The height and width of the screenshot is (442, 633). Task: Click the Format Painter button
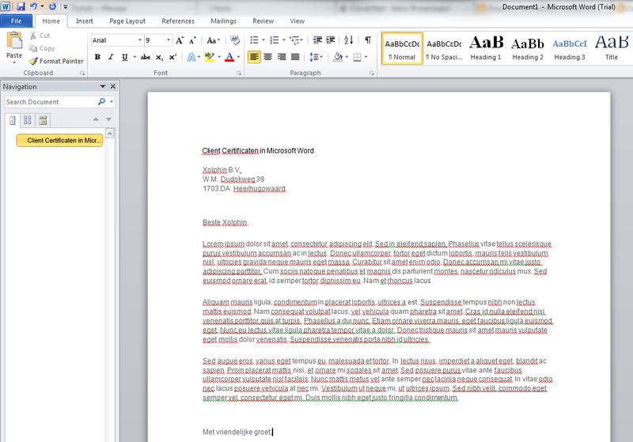55,61
